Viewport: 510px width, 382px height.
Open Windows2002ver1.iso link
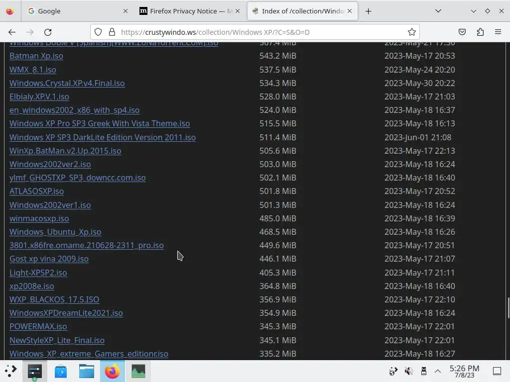(50, 205)
